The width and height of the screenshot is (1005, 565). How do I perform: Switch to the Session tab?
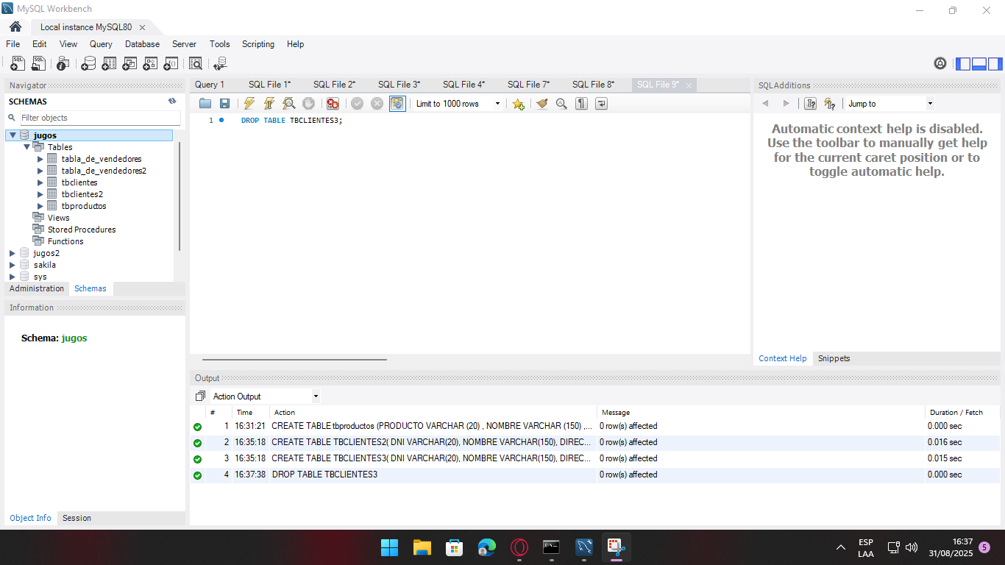click(77, 518)
